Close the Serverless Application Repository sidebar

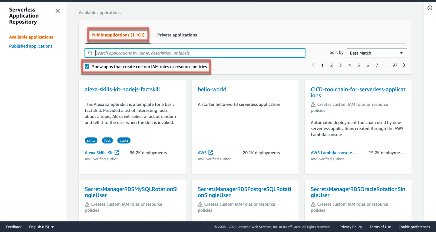tap(58, 11)
